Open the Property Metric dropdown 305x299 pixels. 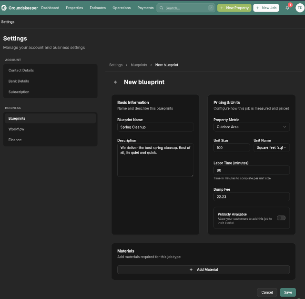(251, 127)
